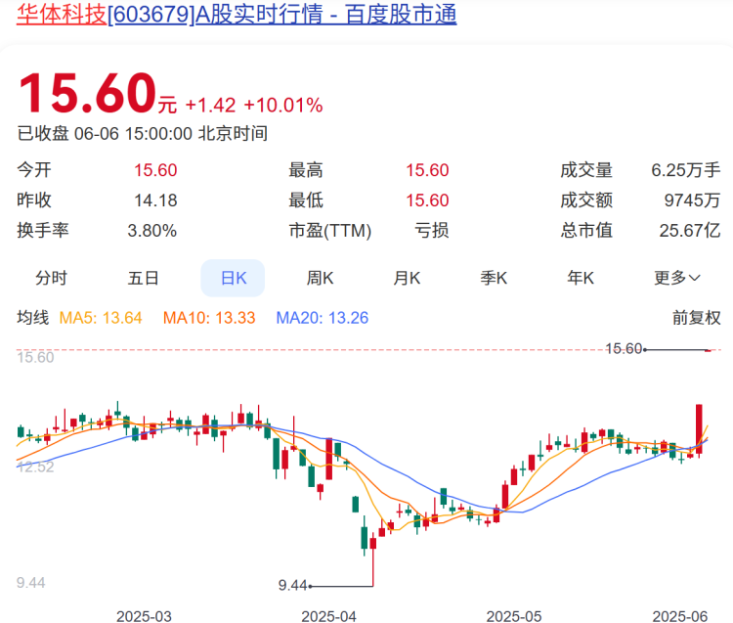Click the 前复权 adjustment selector
The image size is (733, 623).
696,318
